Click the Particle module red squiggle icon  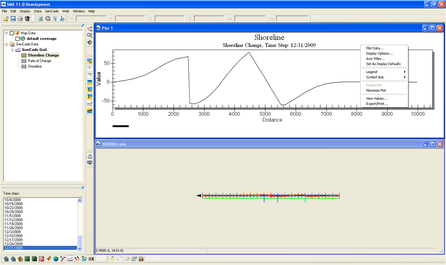(77, 259)
